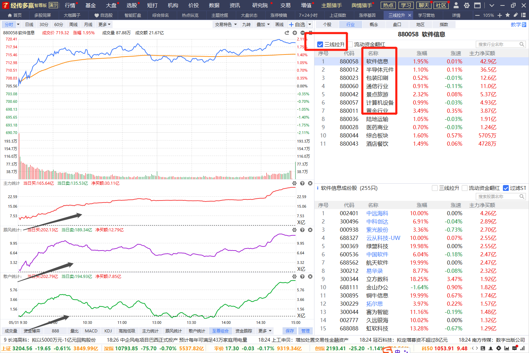Select the 半导体元件 industry row
529x353 pixels.
pos(421,70)
